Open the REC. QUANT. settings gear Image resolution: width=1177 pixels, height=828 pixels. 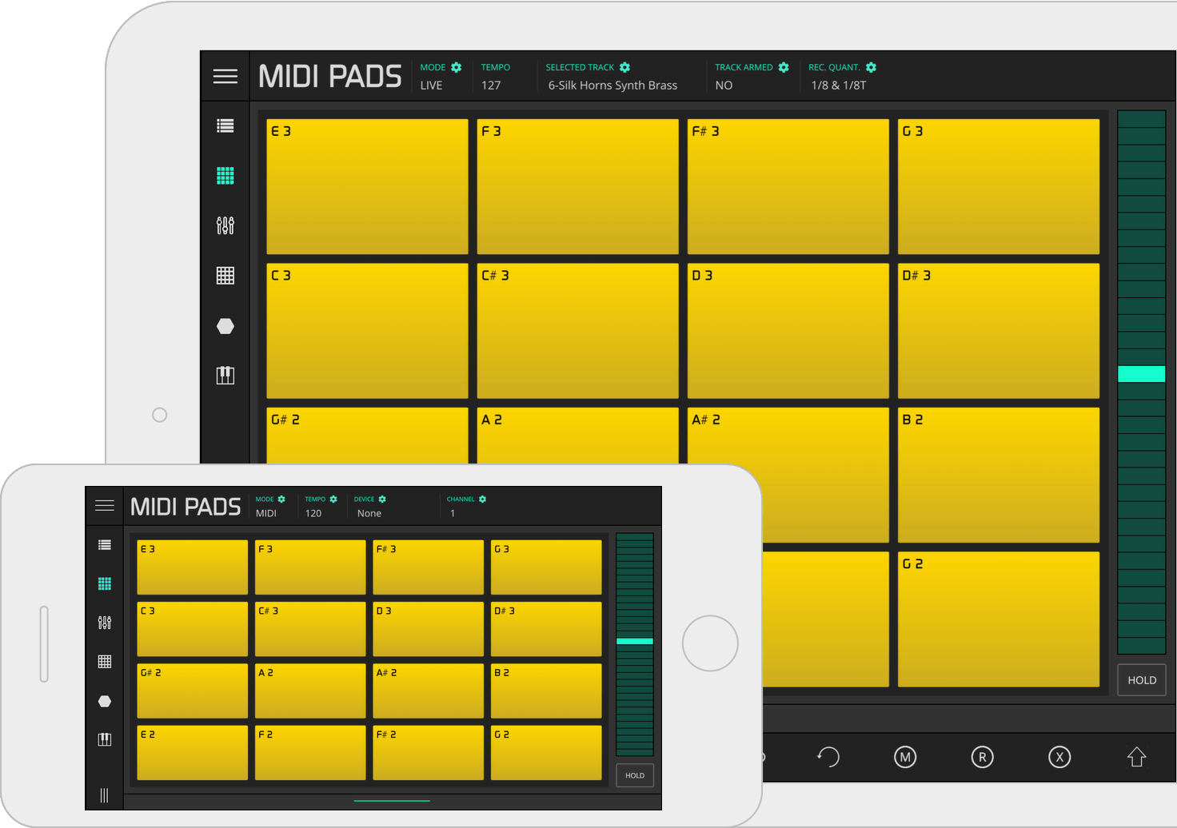(x=870, y=67)
